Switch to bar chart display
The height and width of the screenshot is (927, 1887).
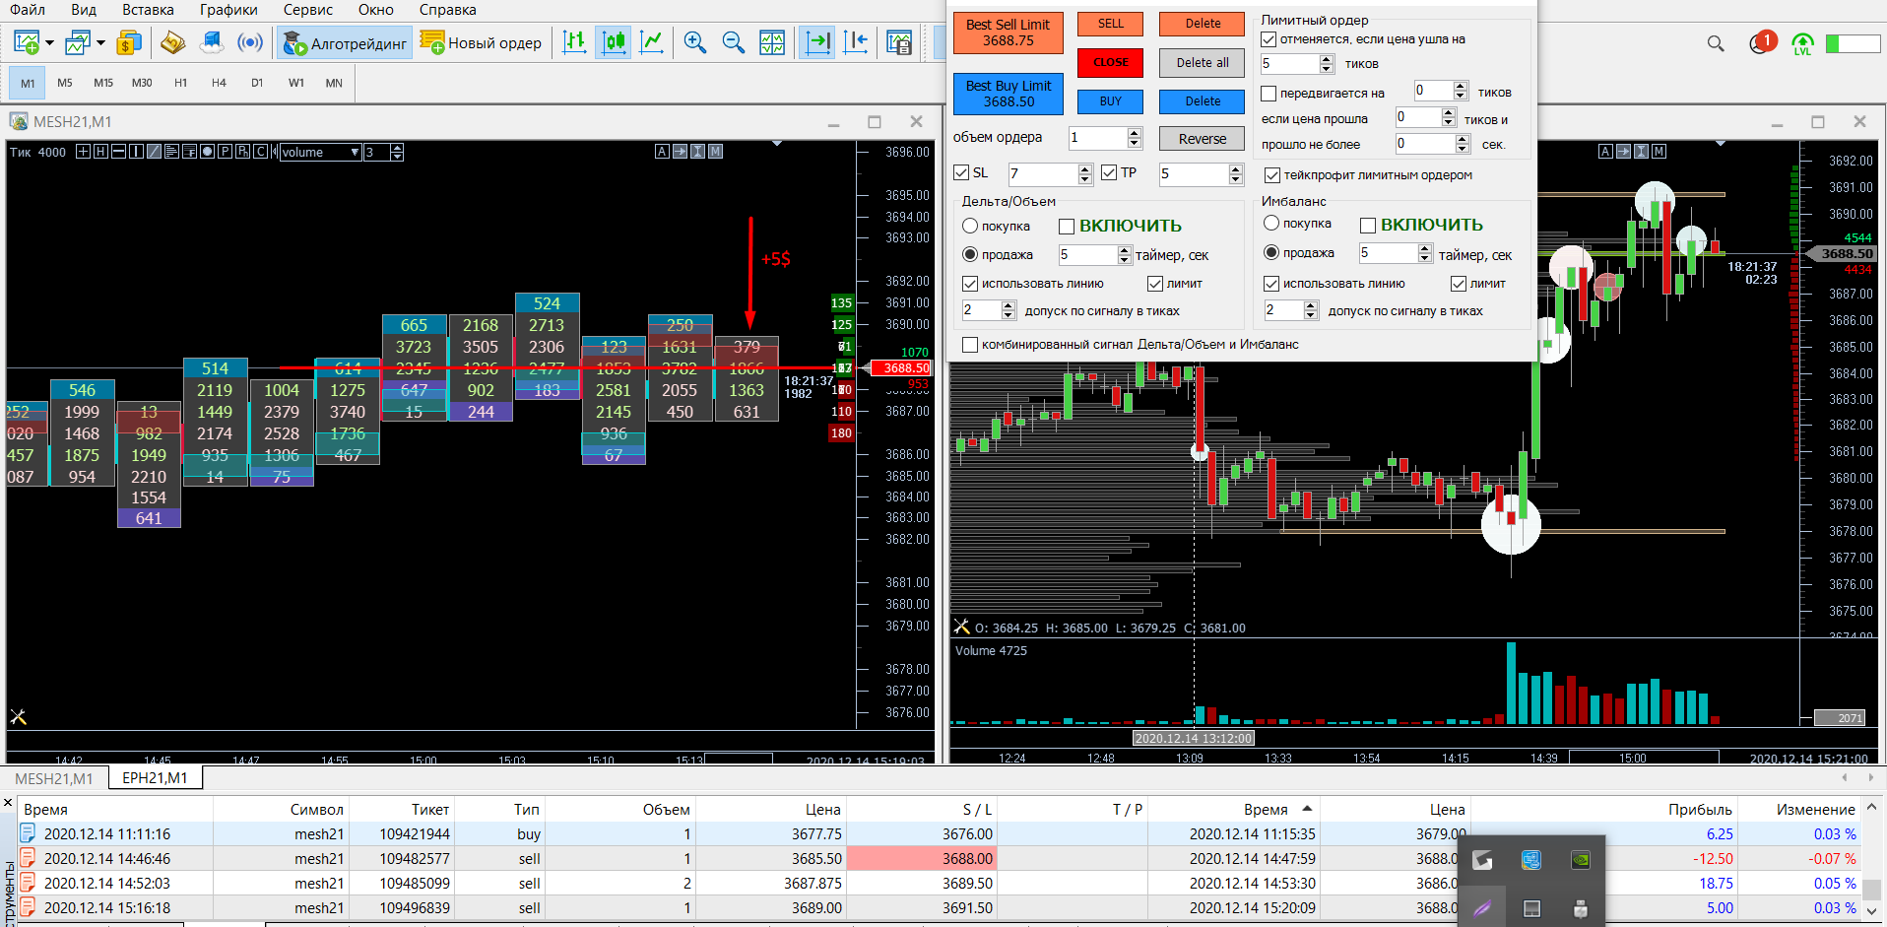[x=575, y=42]
